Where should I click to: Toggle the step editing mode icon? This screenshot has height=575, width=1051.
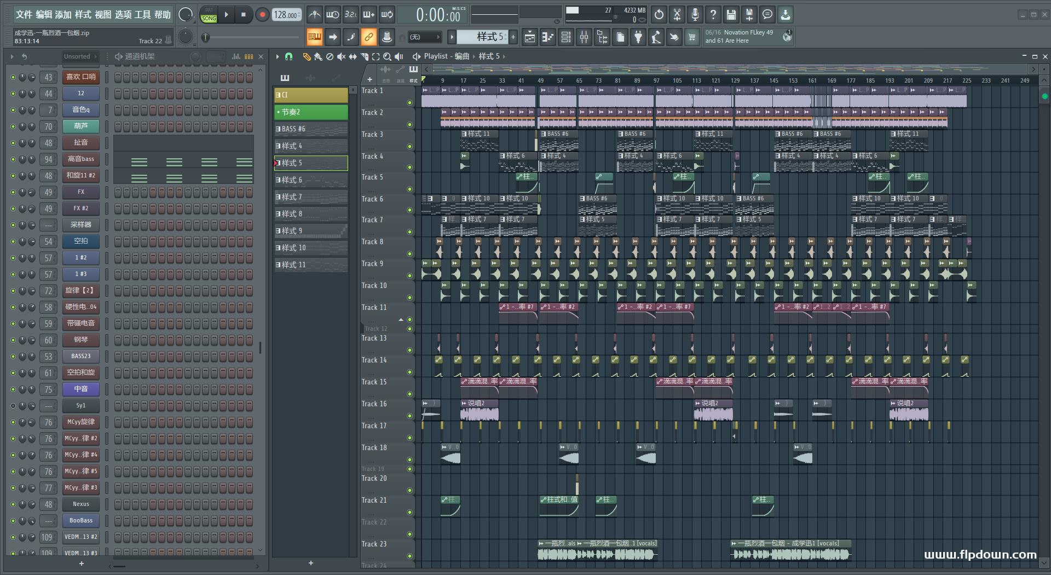click(x=350, y=37)
